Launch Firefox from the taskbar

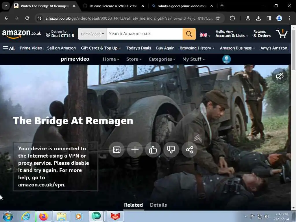[44, 216]
